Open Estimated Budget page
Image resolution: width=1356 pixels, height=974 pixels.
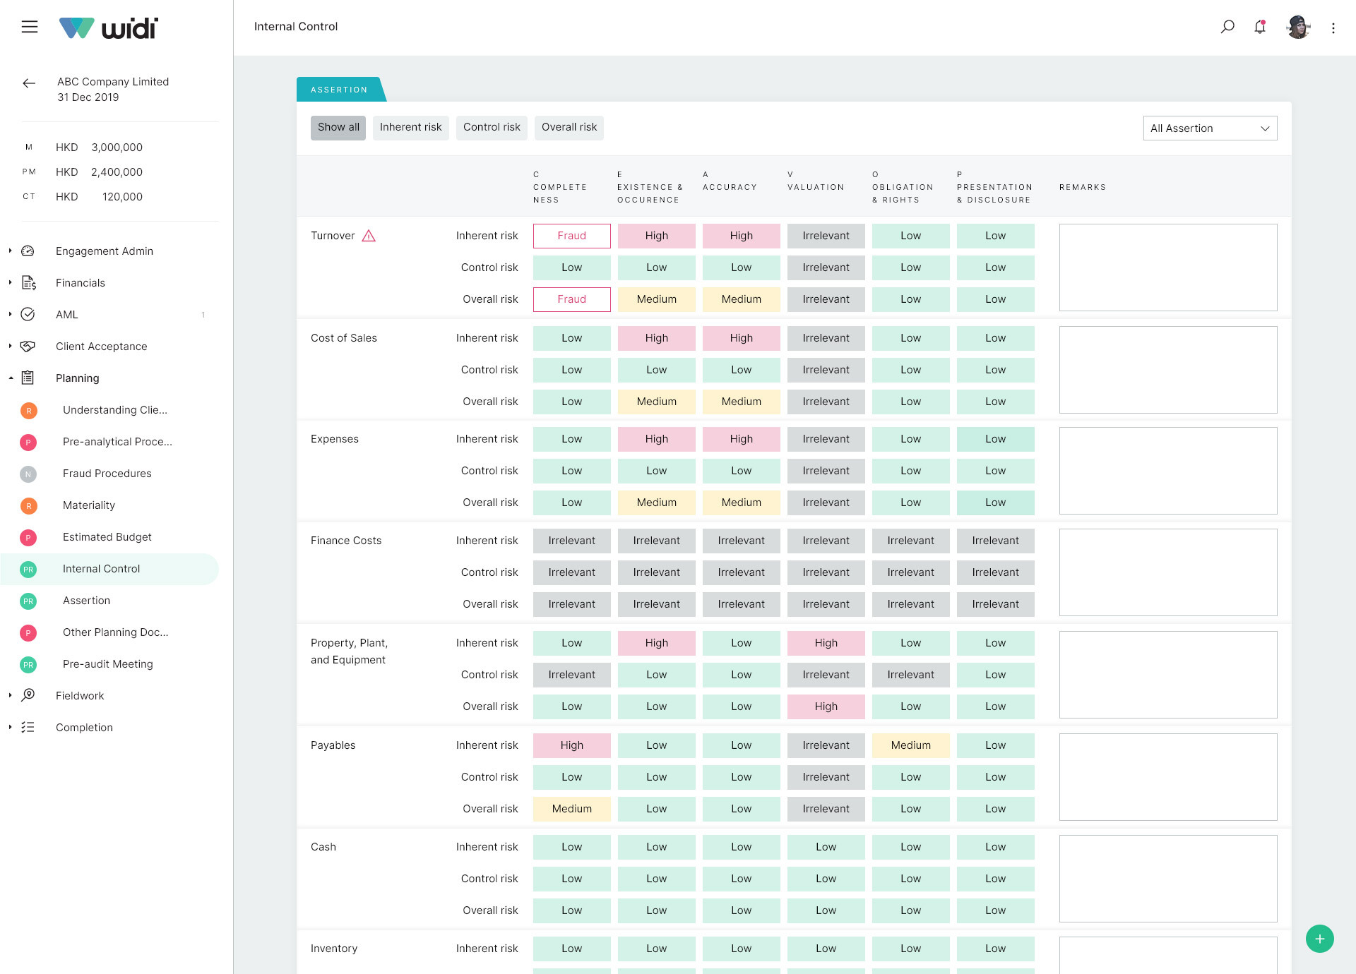coord(107,537)
